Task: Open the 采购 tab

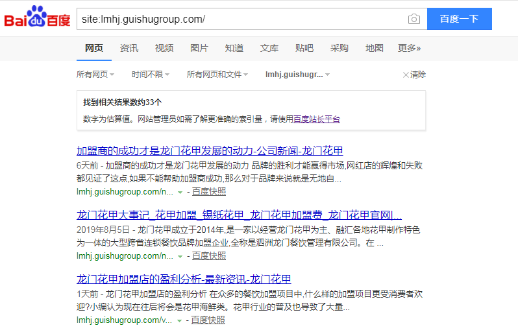Action: (339, 48)
